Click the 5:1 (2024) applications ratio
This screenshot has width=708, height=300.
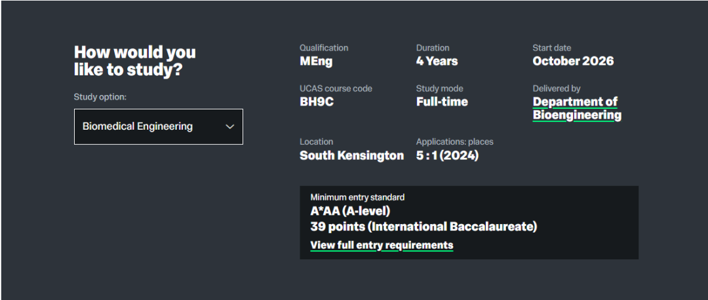447,156
